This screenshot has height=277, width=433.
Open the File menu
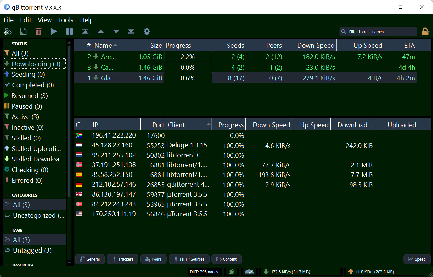coord(8,20)
